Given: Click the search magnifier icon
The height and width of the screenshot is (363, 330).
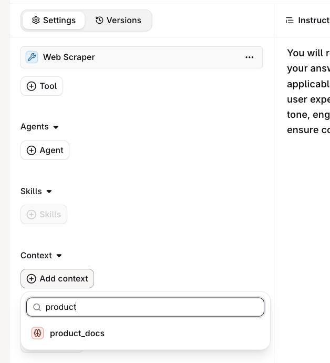Looking at the screenshot, I should [37, 307].
